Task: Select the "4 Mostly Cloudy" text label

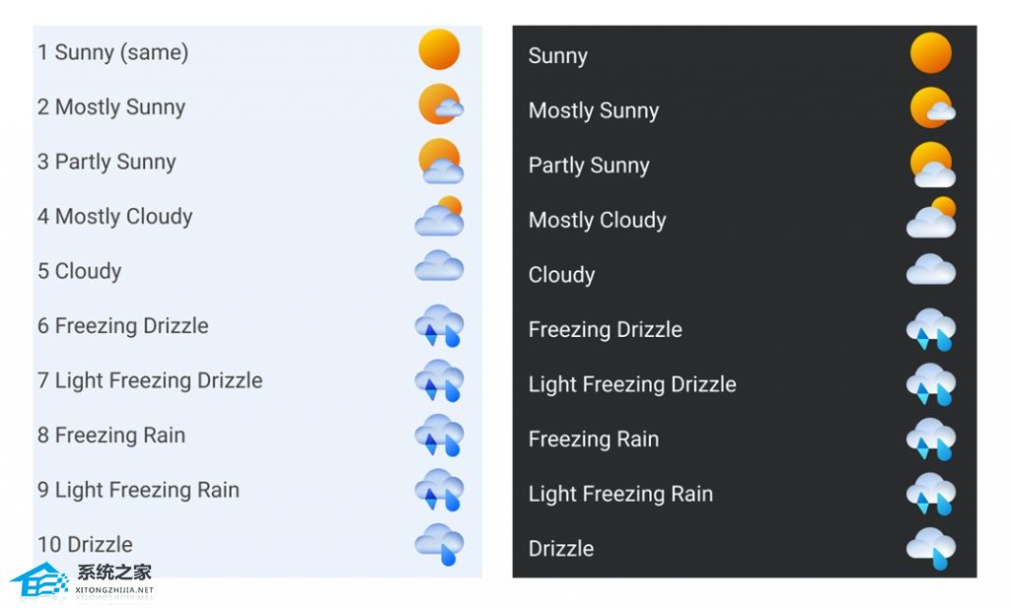Action: 114,217
